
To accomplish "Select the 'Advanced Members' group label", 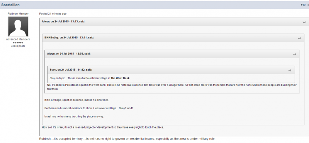I will click(x=18, y=40).
